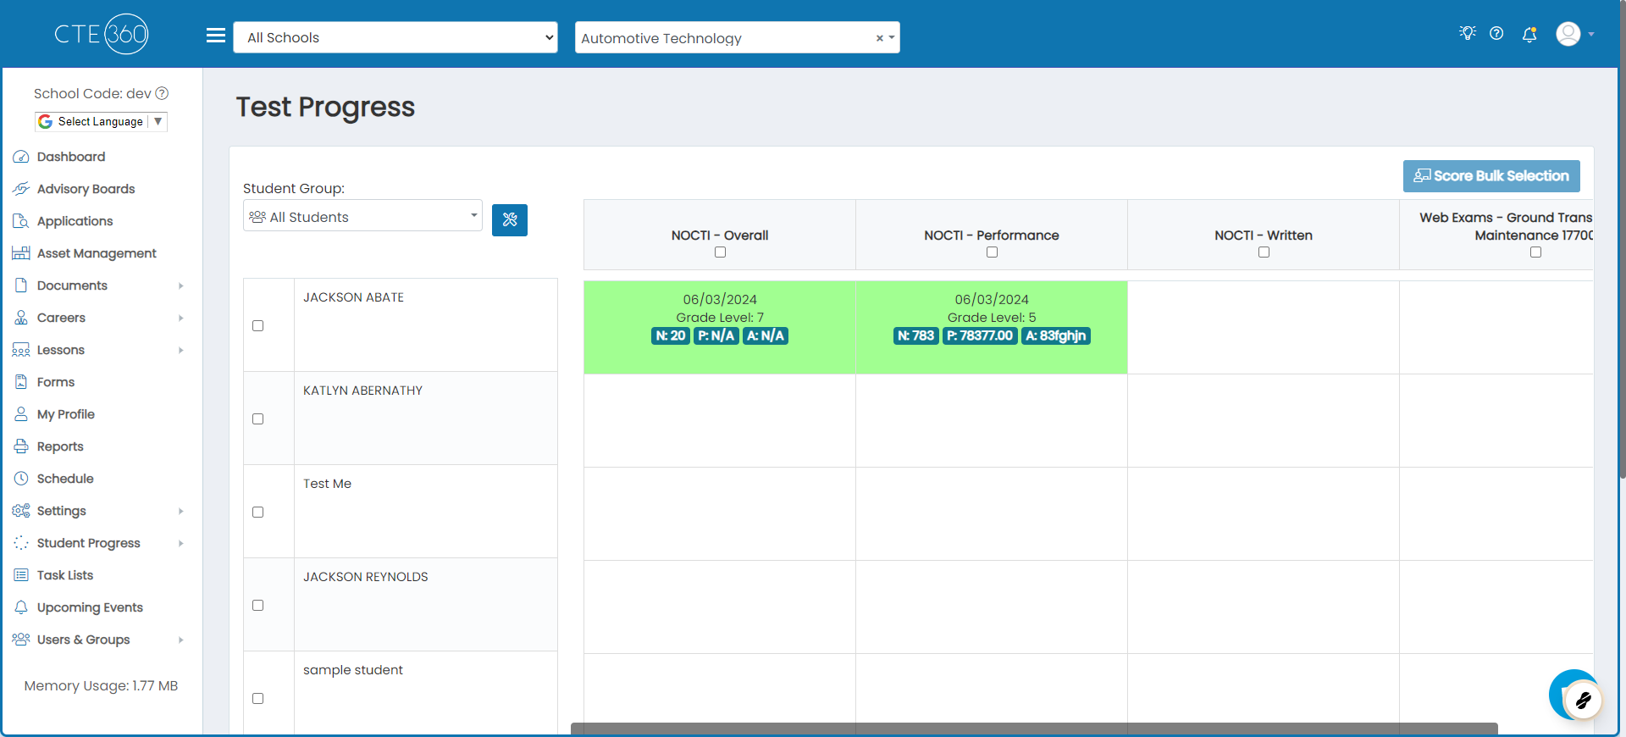Check the NOCTI - Performance column checkbox
Image resolution: width=1626 pixels, height=737 pixels.
(992, 252)
